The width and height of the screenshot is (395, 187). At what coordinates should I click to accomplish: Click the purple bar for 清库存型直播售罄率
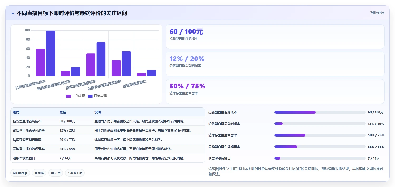(x=91, y=65)
